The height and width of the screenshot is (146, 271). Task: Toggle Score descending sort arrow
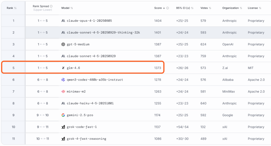164,8
